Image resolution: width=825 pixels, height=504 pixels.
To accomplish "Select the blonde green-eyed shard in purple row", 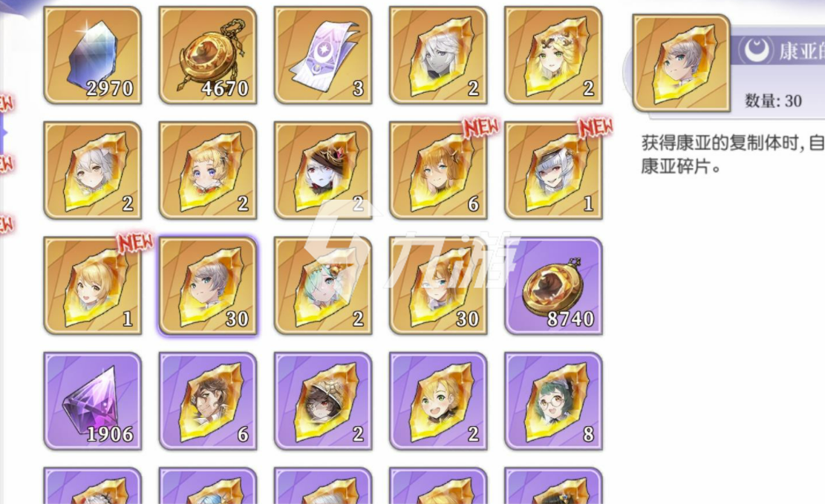I will [x=438, y=401].
